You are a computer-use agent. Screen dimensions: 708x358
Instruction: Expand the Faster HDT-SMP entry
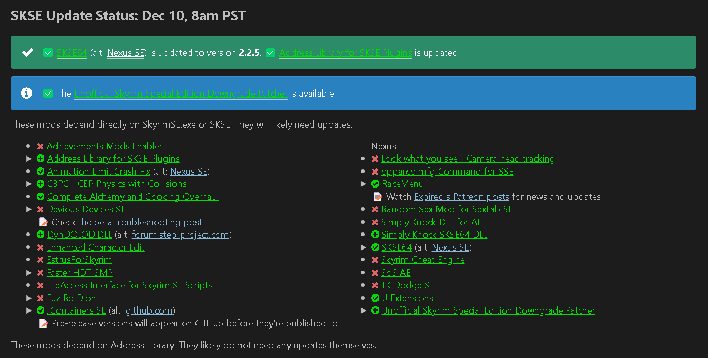point(29,273)
